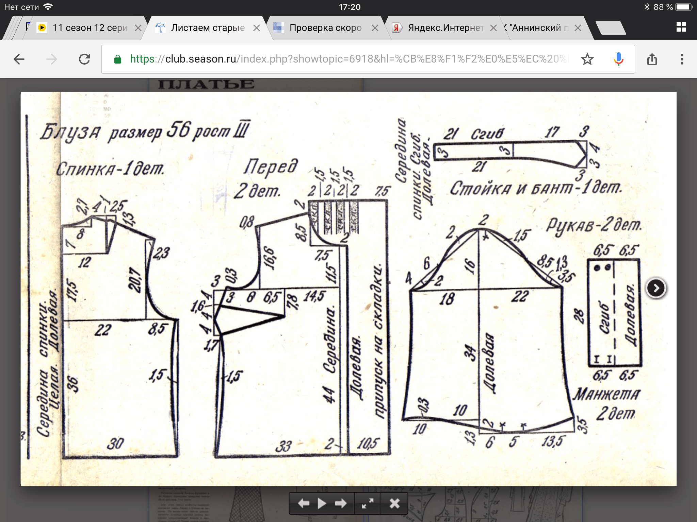Image resolution: width=697 pixels, height=522 pixels.
Task: Go back to previous page
Action: (x=19, y=59)
